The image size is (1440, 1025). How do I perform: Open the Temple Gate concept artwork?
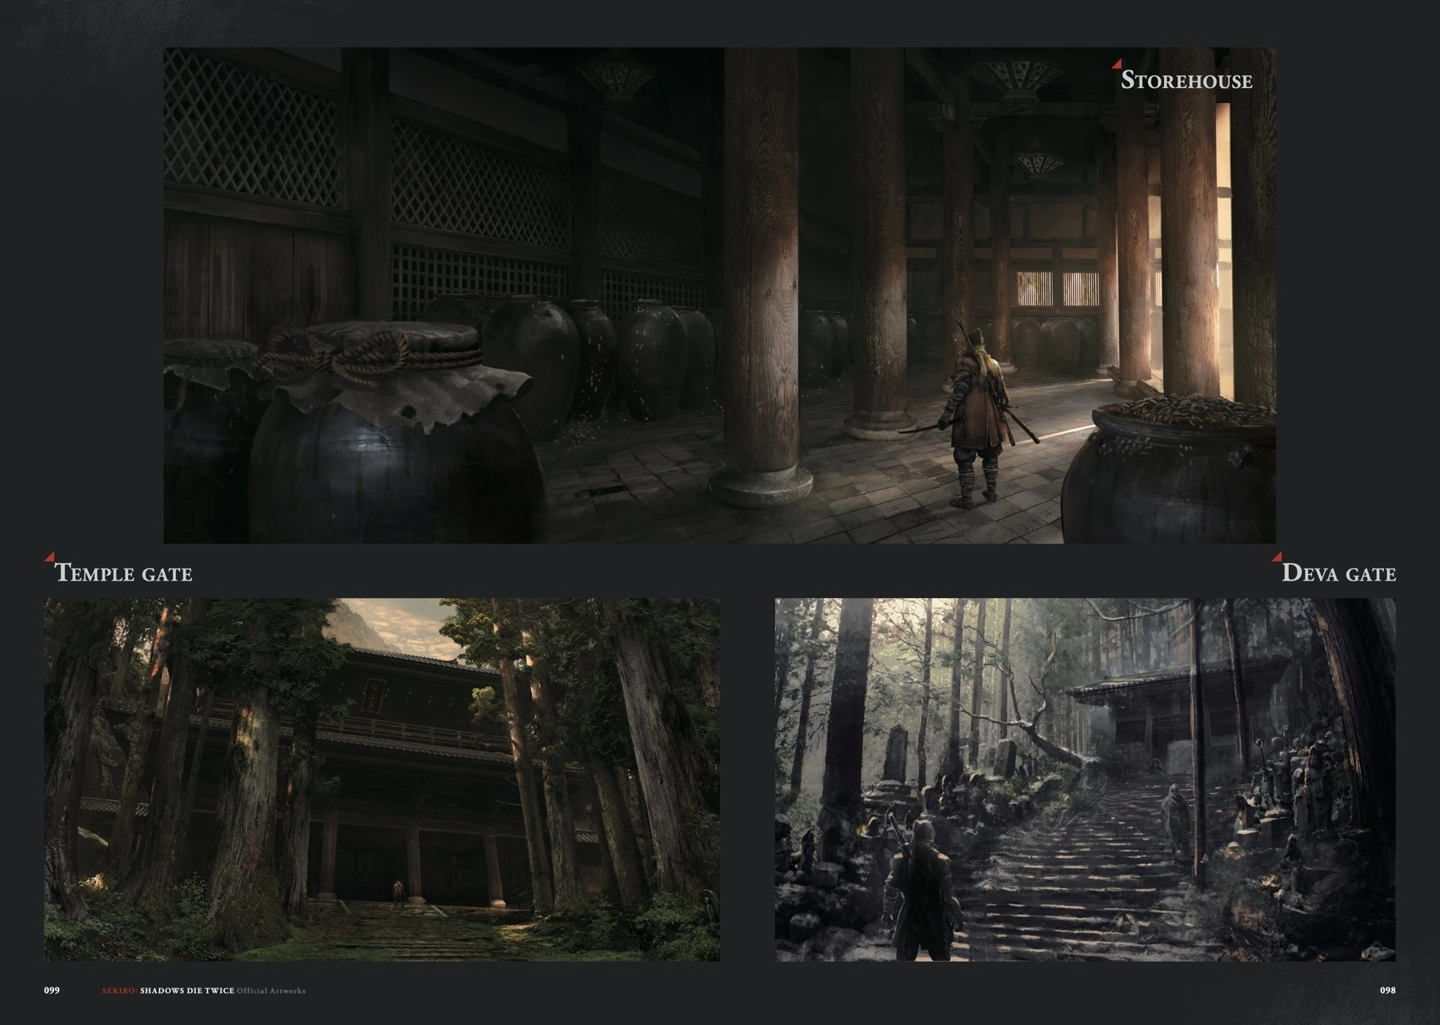(x=382, y=780)
